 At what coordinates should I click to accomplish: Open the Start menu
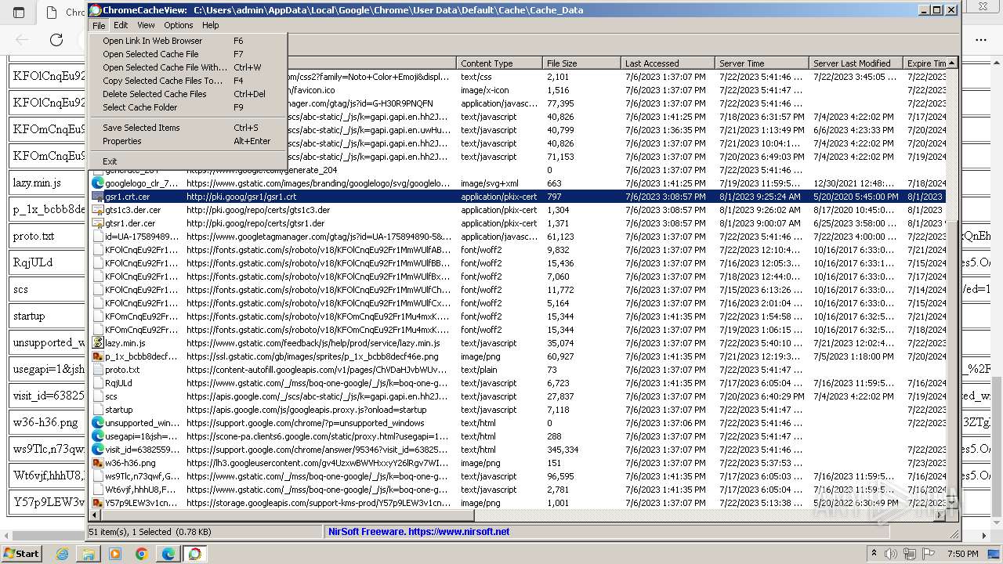click(x=21, y=554)
